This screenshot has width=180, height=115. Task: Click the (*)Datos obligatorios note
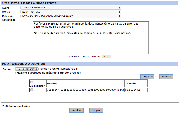[16, 106]
